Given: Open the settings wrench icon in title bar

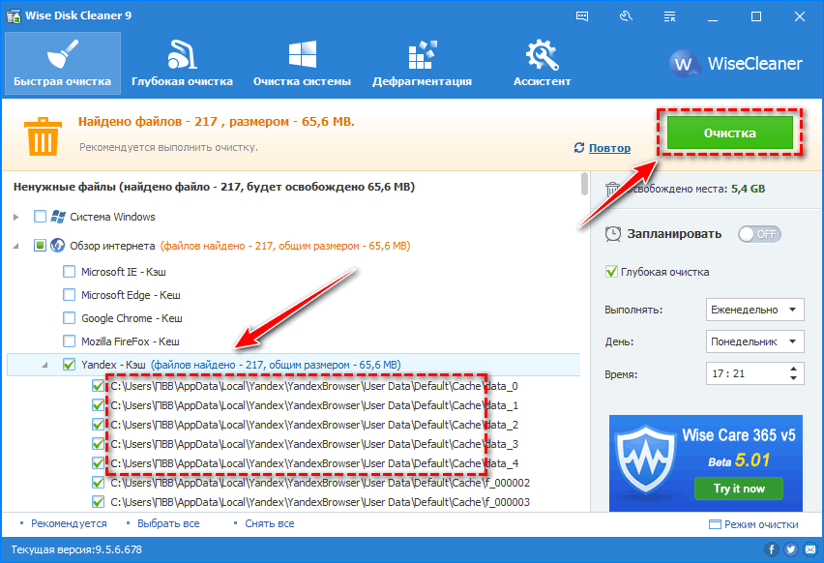Looking at the screenshot, I should tap(625, 16).
